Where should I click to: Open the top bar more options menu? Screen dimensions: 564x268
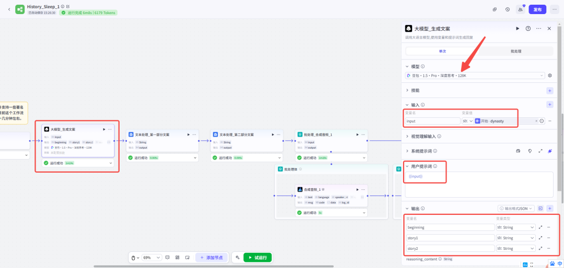point(555,10)
